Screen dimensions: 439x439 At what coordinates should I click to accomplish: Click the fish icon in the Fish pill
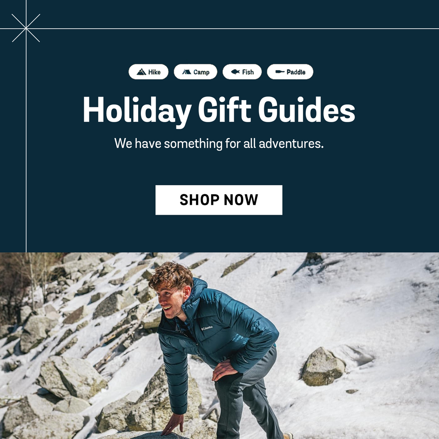coord(235,72)
